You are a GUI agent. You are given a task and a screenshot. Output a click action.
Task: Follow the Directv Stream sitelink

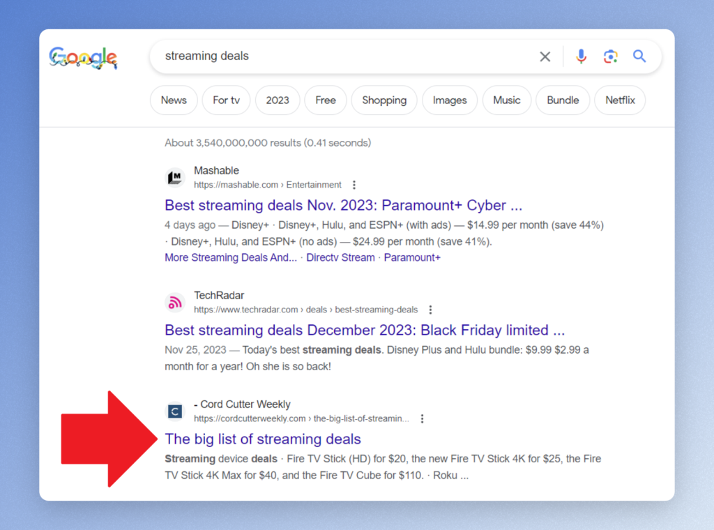point(340,257)
